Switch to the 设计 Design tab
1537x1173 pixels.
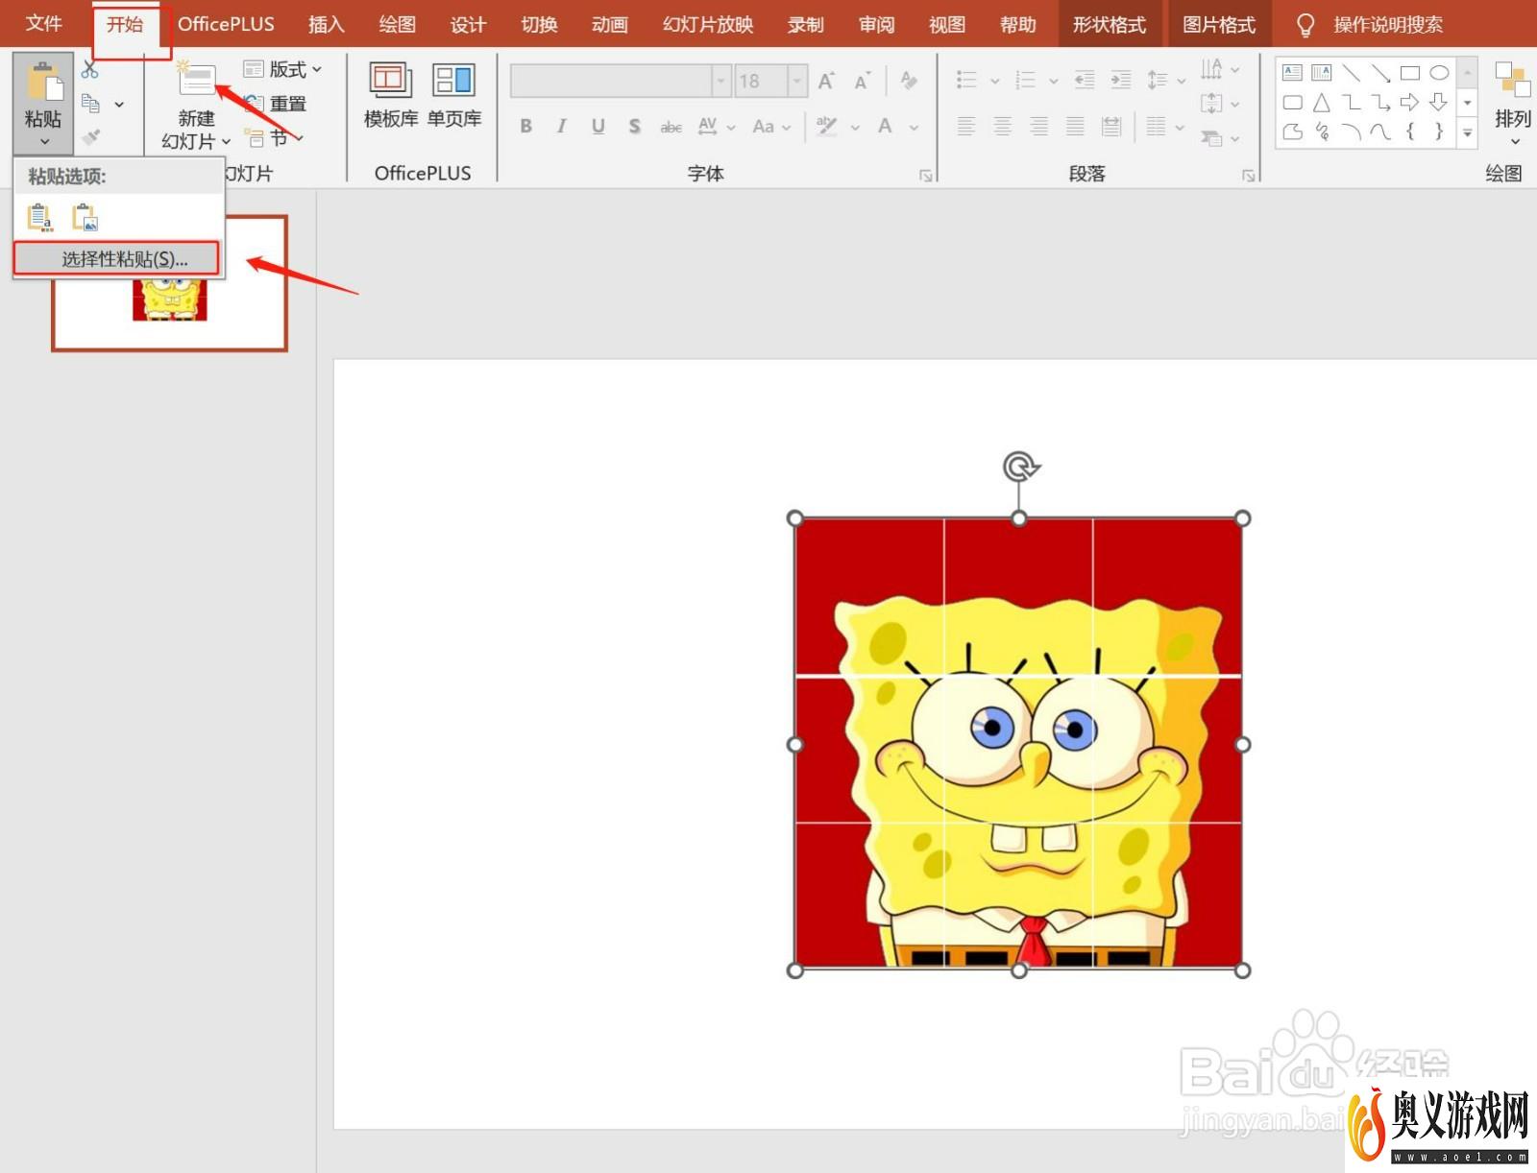468,24
